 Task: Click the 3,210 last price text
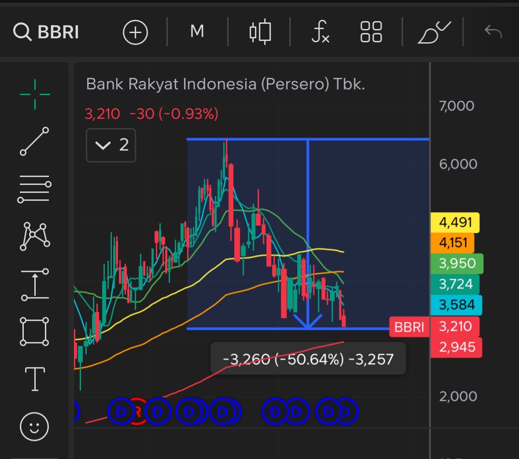102,114
